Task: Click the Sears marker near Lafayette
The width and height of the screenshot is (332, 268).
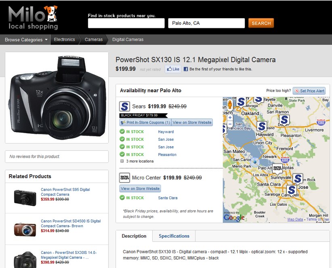Action: (x=258, y=99)
